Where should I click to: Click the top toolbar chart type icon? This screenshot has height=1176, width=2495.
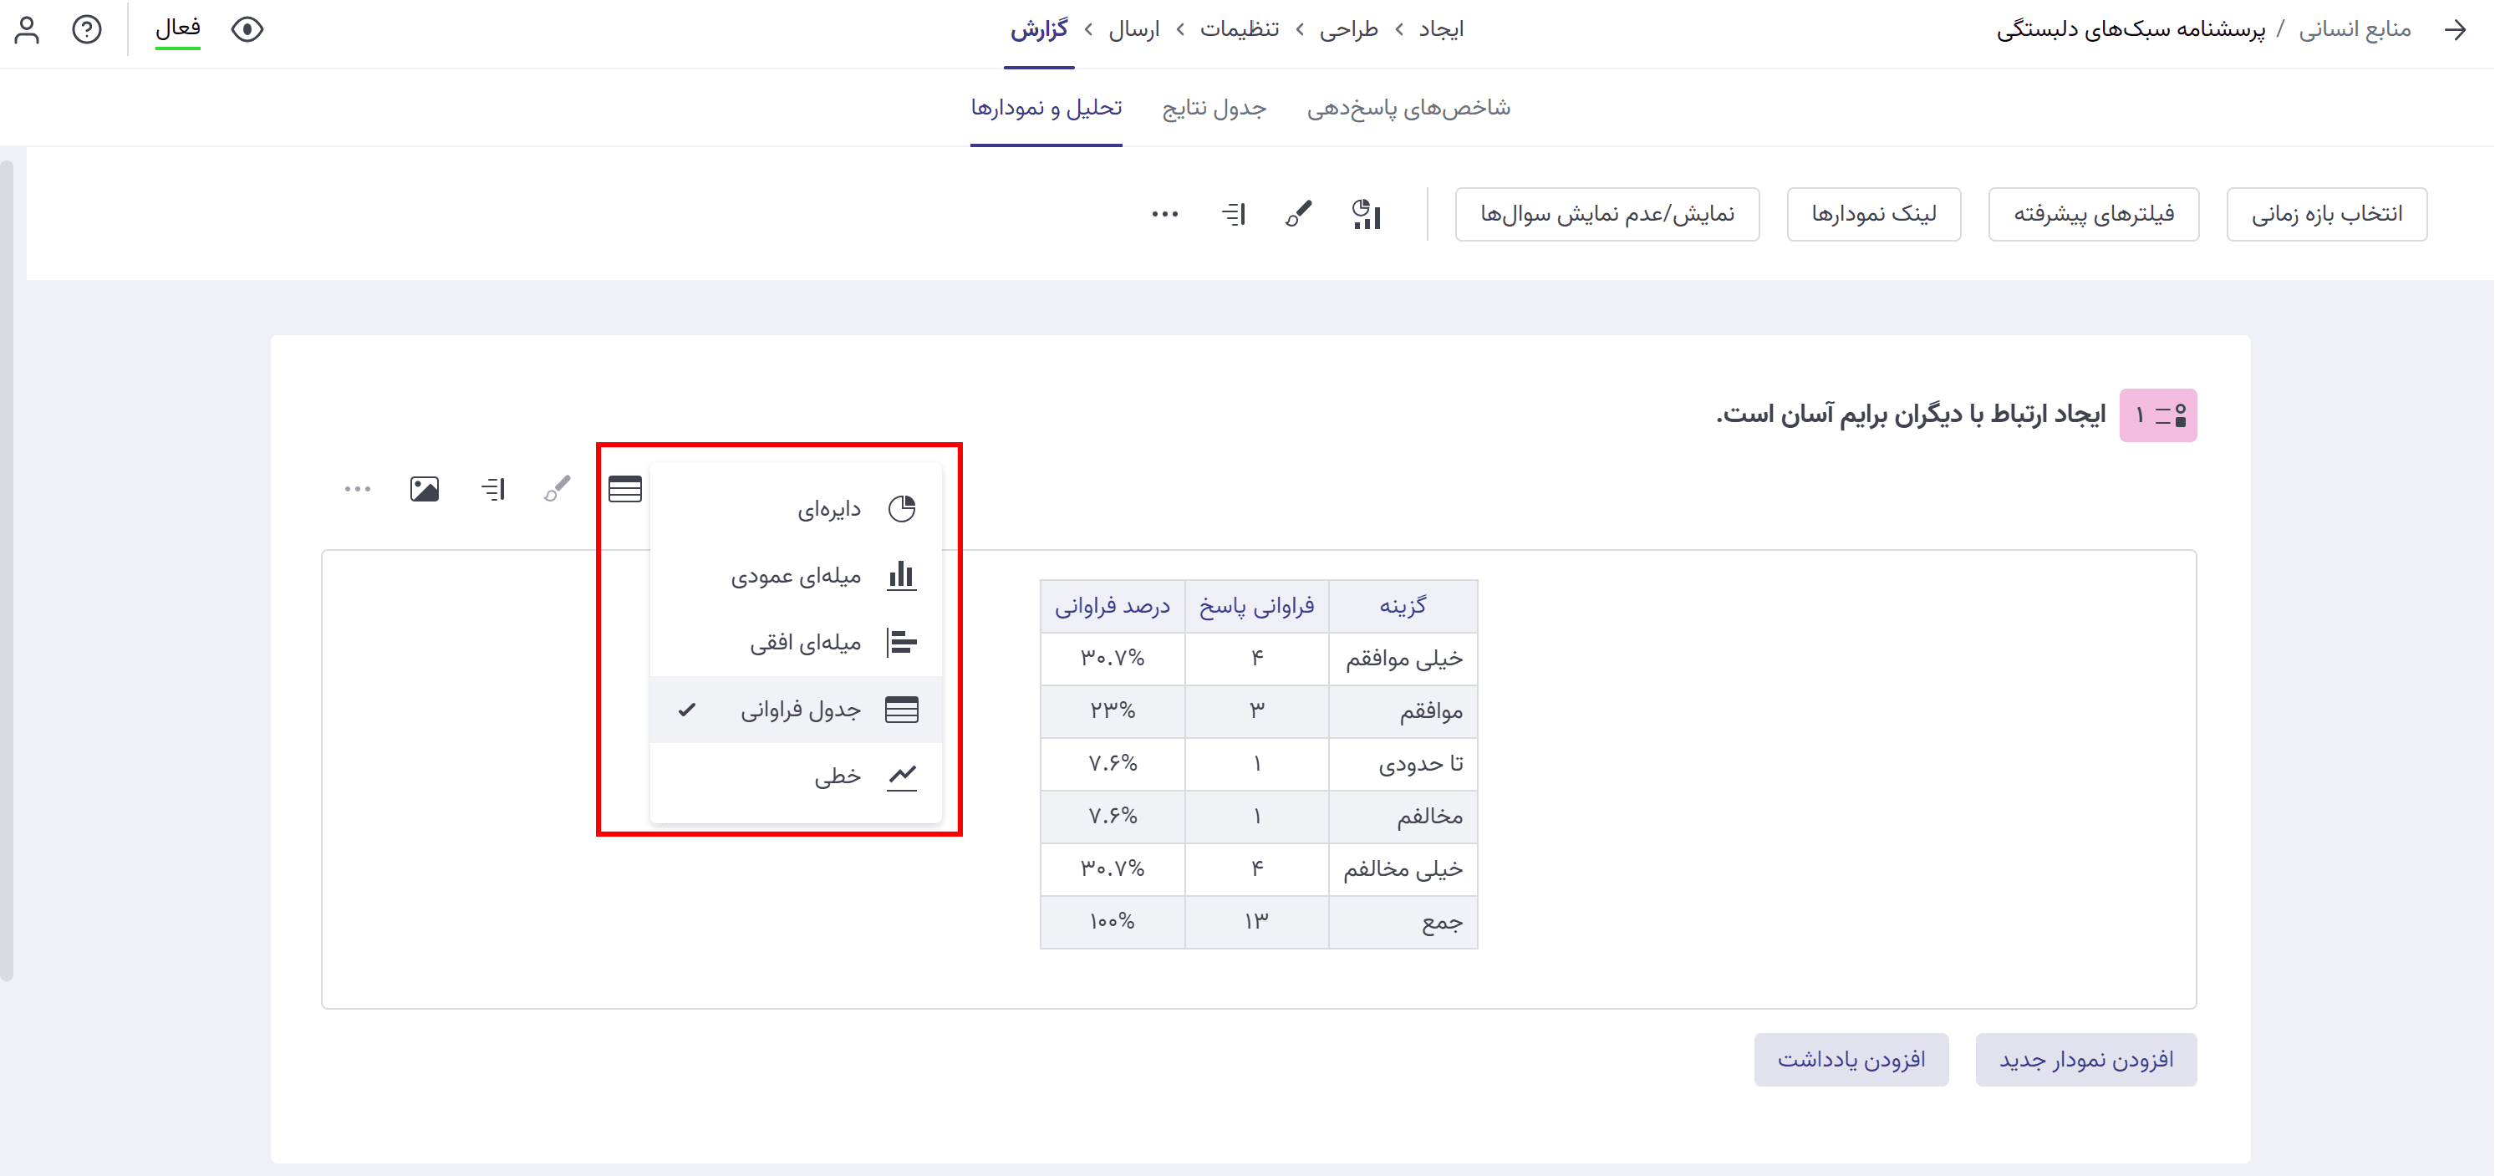[x=1366, y=214]
